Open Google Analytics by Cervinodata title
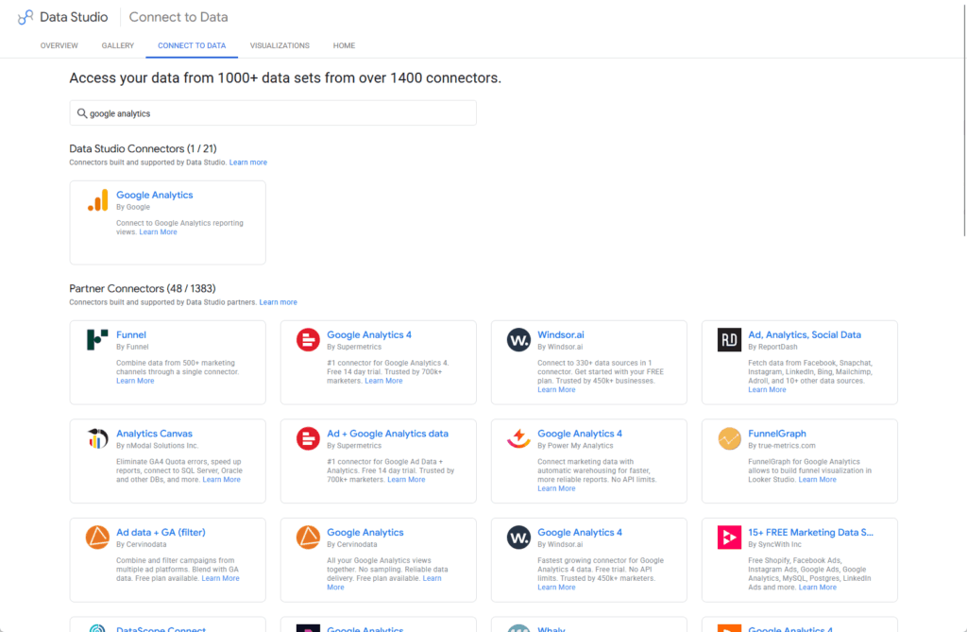Screen dimensions: 967x632 pos(365,532)
